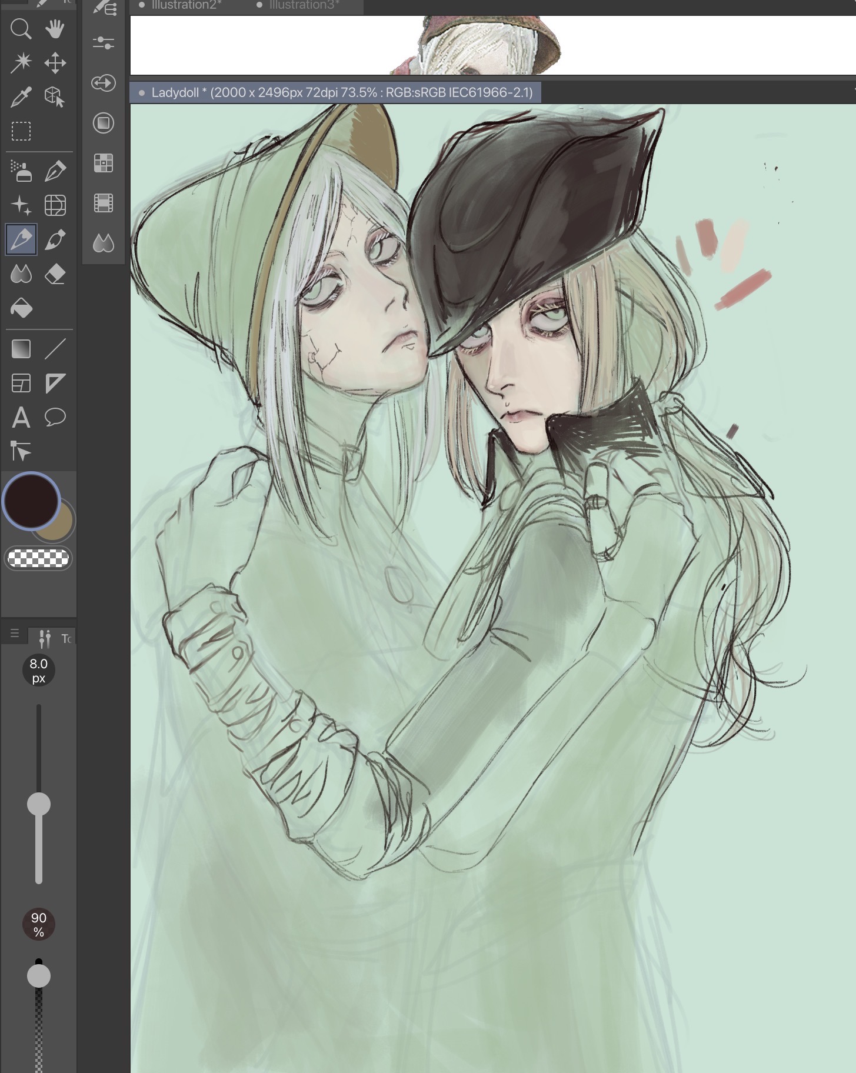
Task: Select the Airbrush tool
Action: [21, 171]
